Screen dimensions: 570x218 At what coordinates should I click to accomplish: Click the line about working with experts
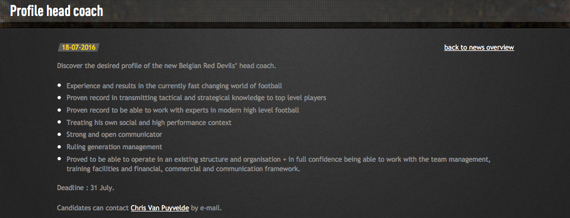point(183,110)
